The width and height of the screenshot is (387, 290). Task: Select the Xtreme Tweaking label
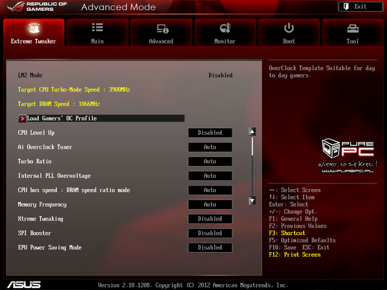pyautogui.click(x=41, y=219)
